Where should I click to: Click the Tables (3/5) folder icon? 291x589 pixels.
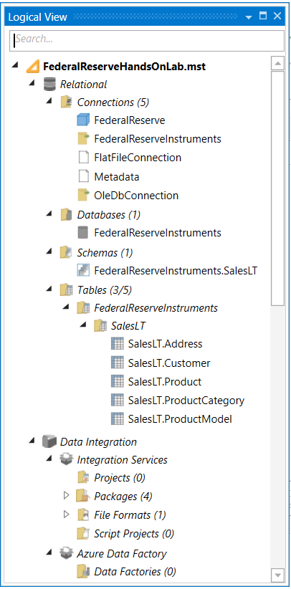pos(66,289)
